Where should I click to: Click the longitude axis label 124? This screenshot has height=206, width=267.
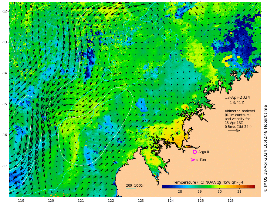pos(171,201)
